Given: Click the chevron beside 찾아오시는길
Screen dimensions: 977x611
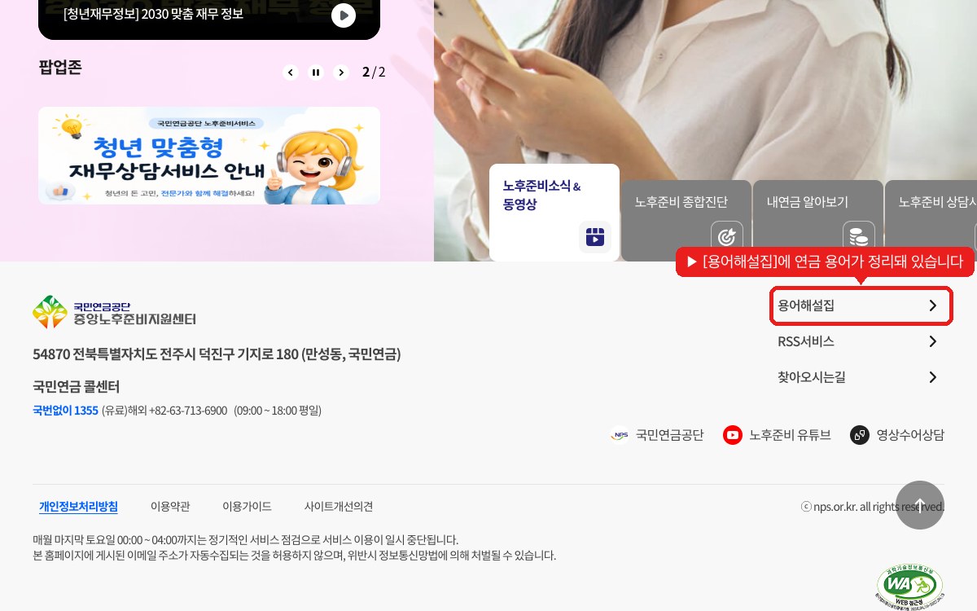Looking at the screenshot, I should click(x=933, y=377).
